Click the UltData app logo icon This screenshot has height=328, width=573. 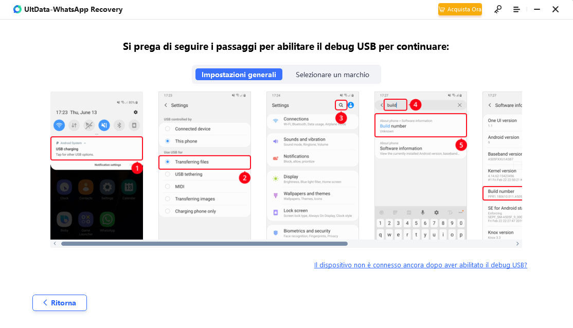pos(17,9)
